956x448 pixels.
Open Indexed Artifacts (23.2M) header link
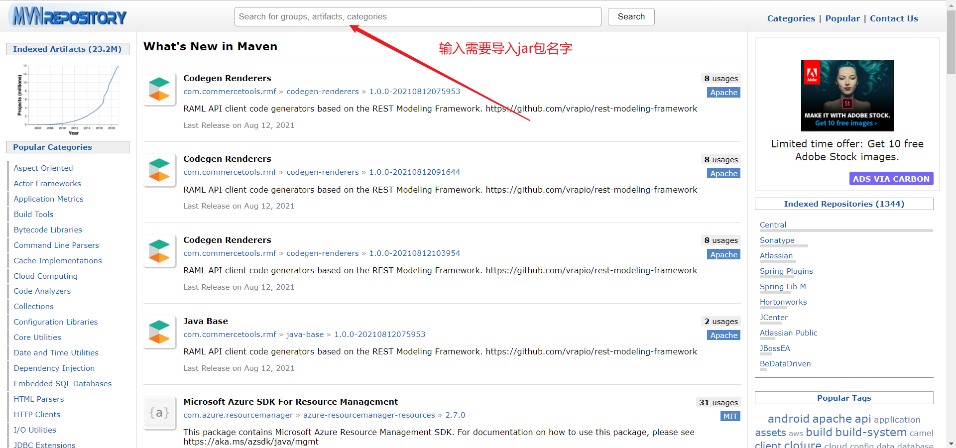click(67, 49)
